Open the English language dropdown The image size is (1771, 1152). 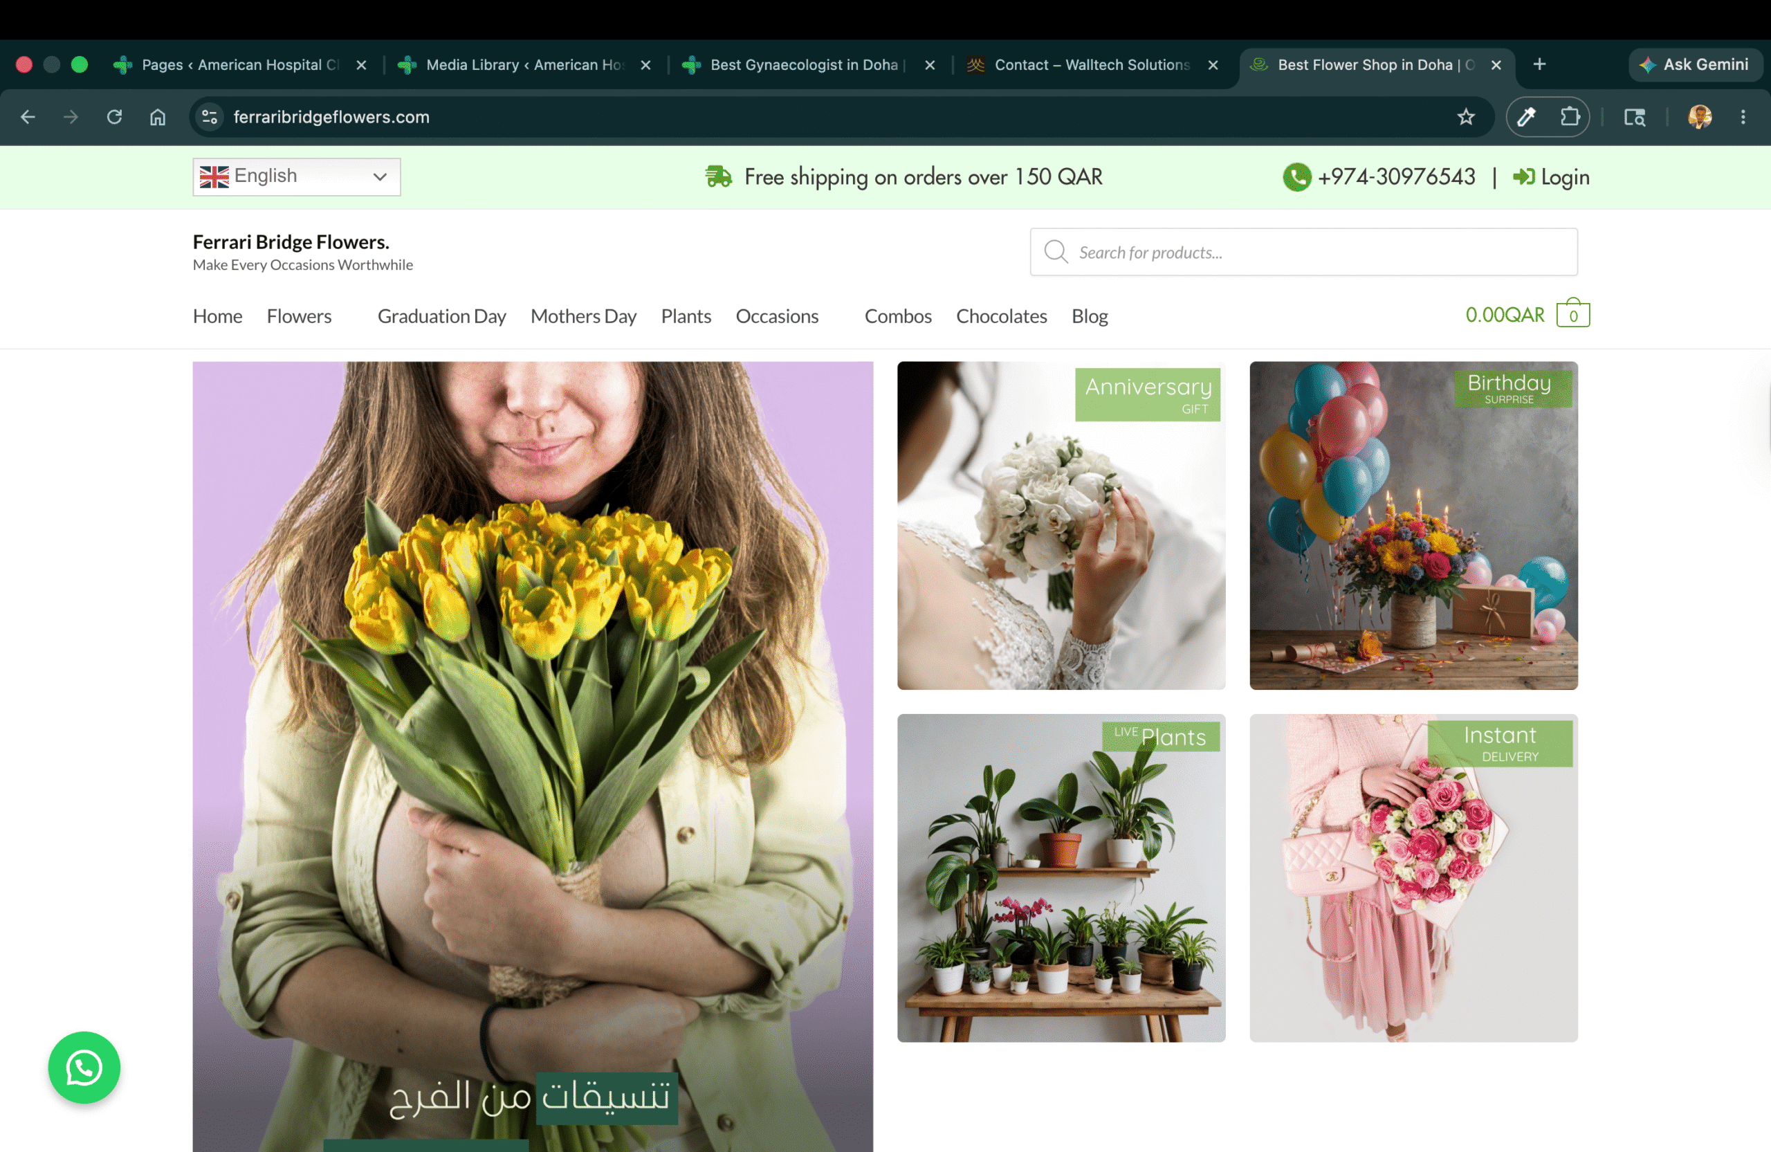[x=296, y=176]
